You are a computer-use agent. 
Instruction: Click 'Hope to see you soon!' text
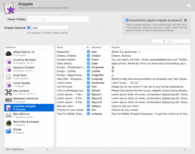coord(125,106)
